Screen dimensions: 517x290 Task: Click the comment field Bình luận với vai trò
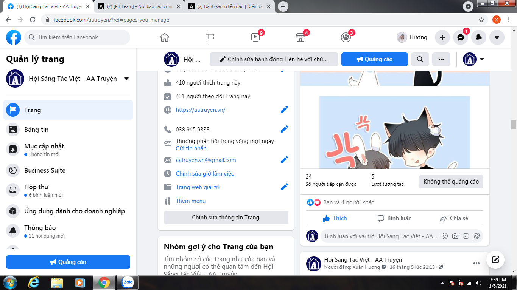pyautogui.click(x=381, y=236)
